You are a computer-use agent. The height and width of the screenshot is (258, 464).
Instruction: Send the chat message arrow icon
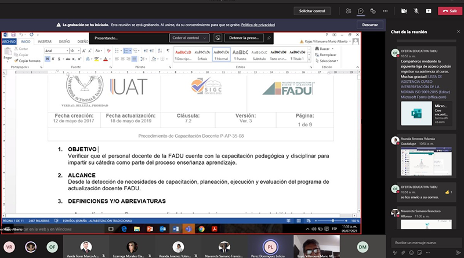pos(458,253)
